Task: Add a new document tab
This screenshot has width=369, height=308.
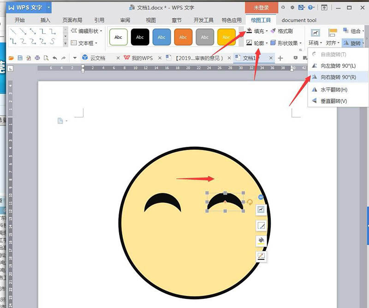Action: click(x=280, y=58)
